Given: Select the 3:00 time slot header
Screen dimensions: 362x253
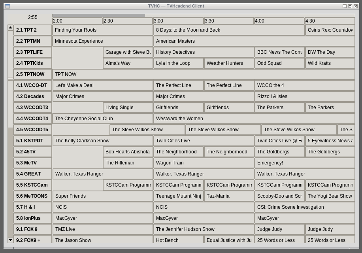Looking at the screenshot, I should [179, 21].
